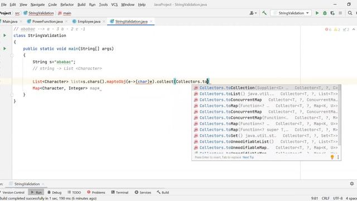This screenshot has width=357, height=201.
Task: Open the TODO tool window
Action: (x=74, y=192)
